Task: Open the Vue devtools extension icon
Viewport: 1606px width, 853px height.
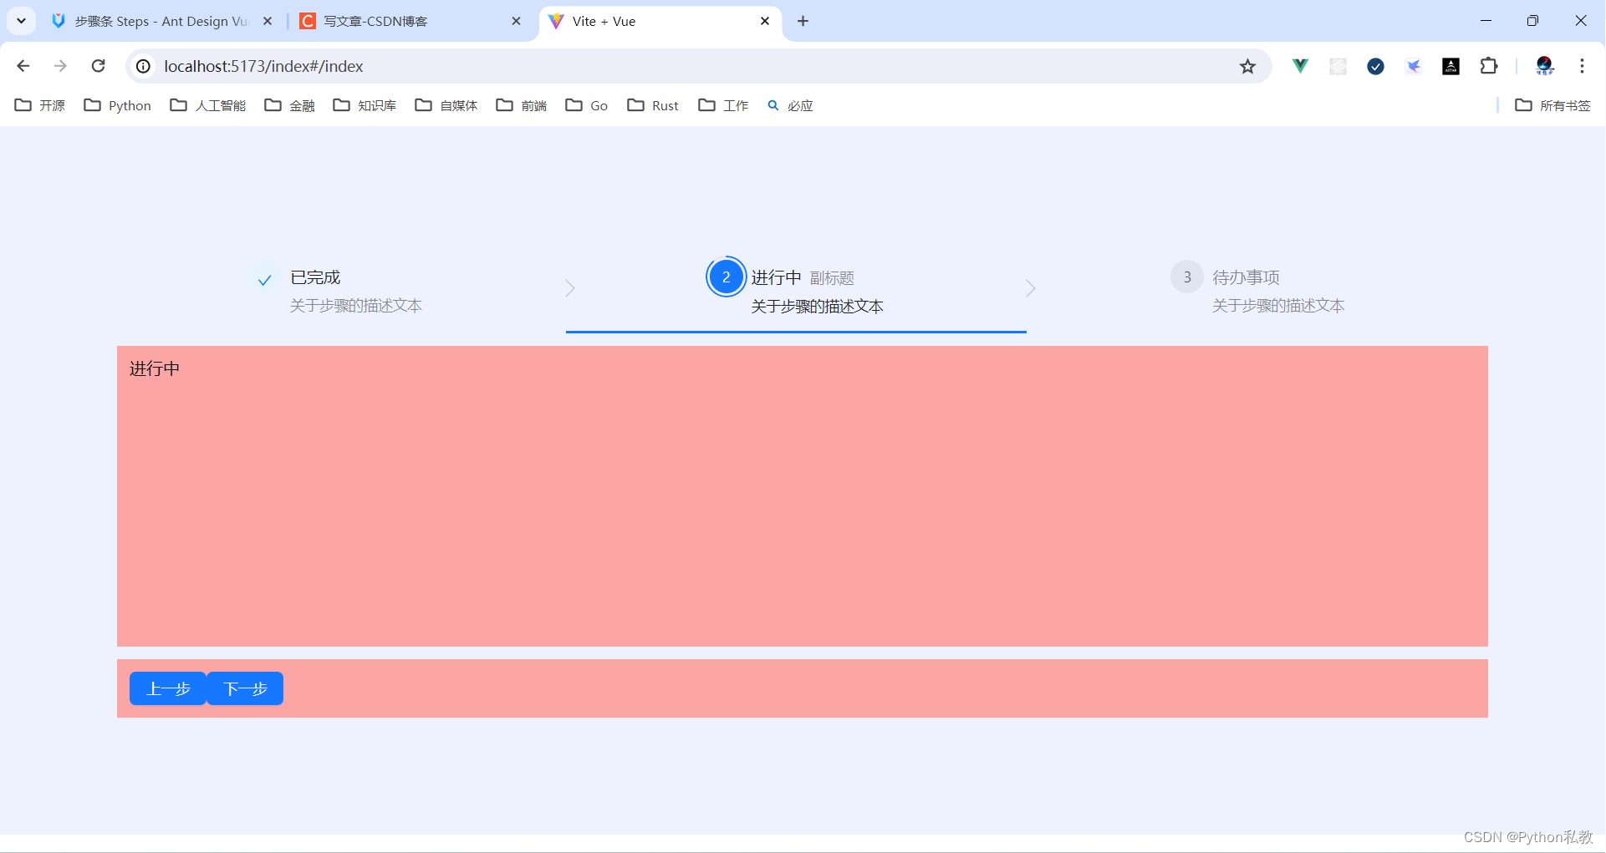Action: click(1300, 66)
